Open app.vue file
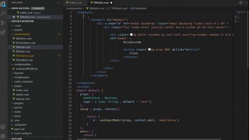 pyautogui.click(x=19, y=129)
